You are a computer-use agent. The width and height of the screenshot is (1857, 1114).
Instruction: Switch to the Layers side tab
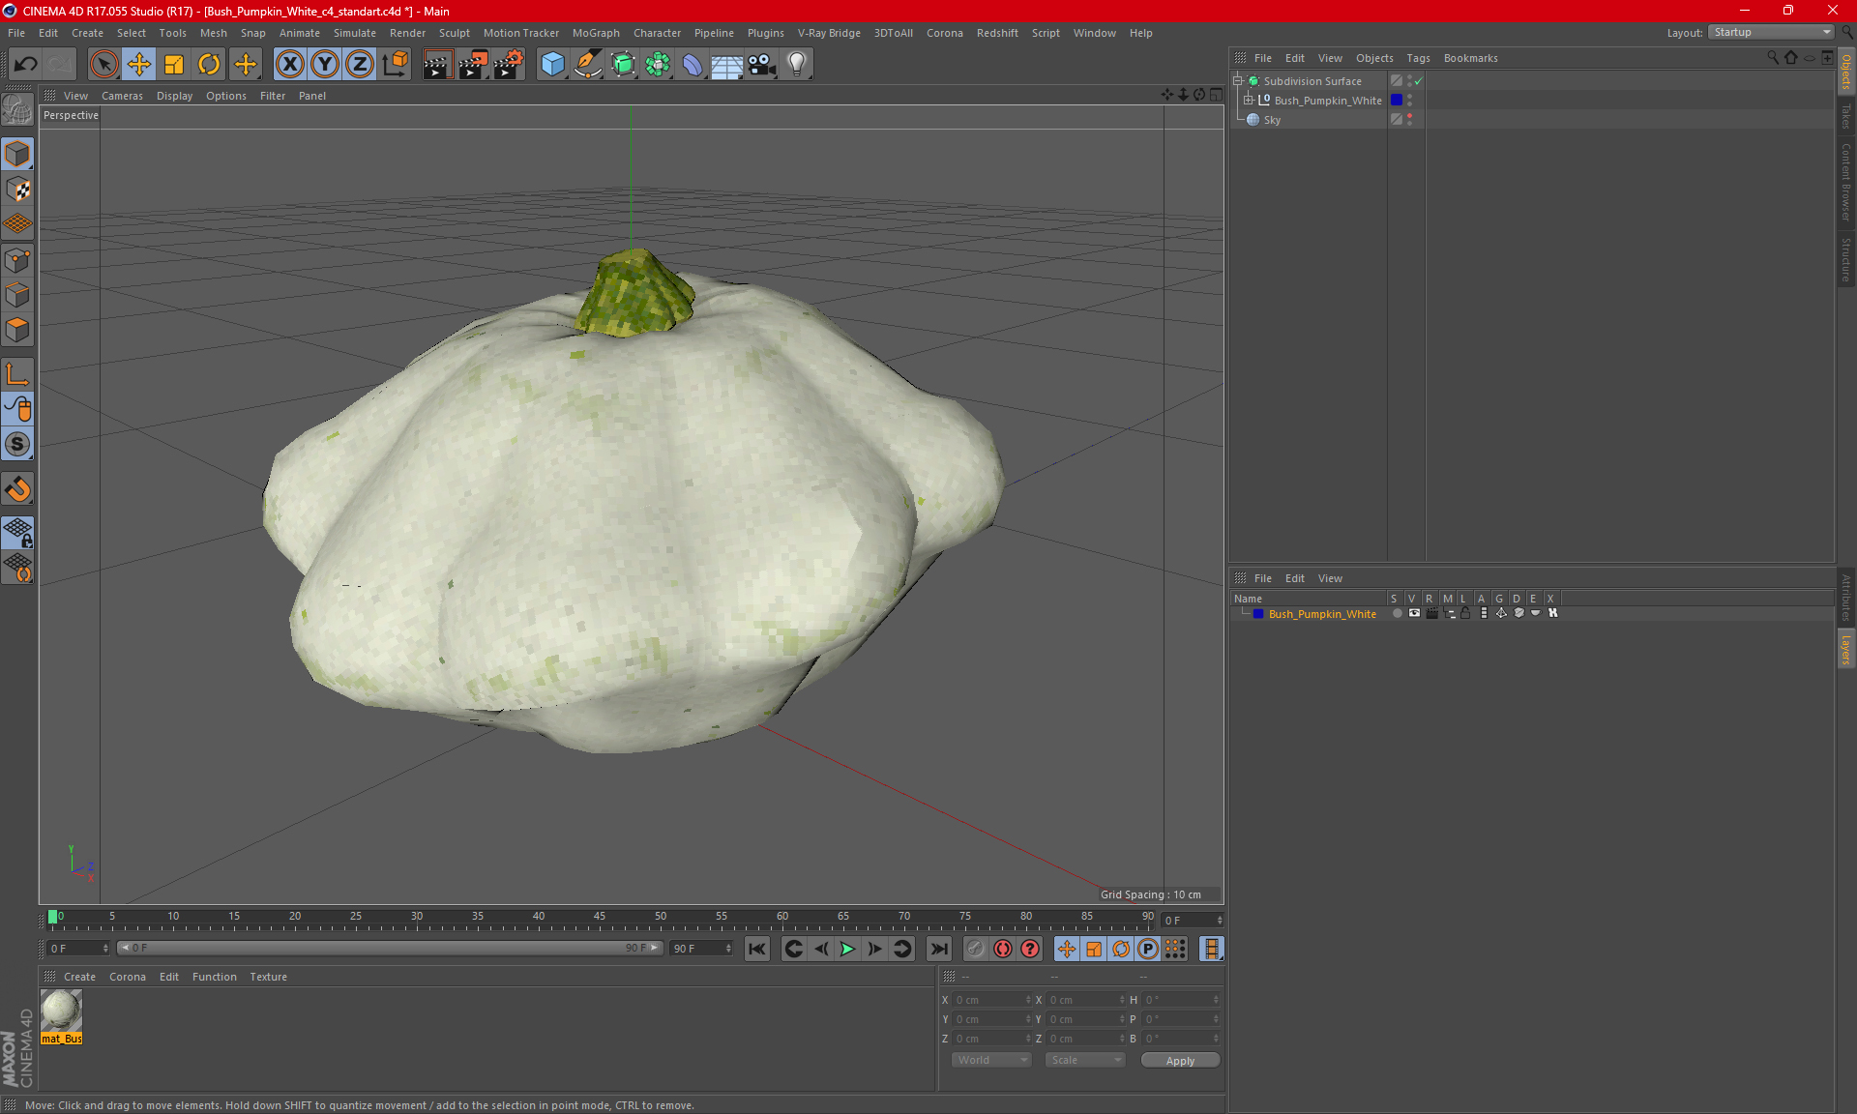tap(1846, 648)
